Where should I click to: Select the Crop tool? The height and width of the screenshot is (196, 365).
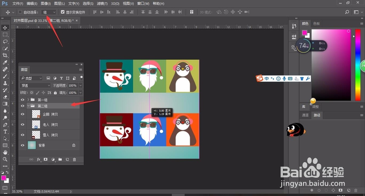[5, 55]
